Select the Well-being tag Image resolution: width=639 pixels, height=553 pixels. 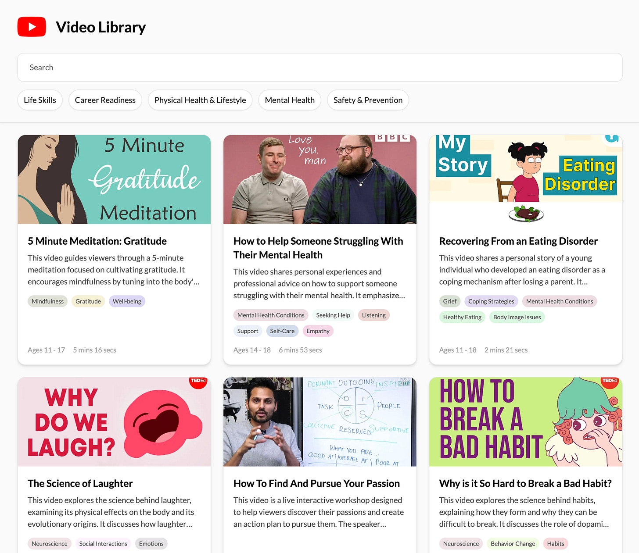127,301
